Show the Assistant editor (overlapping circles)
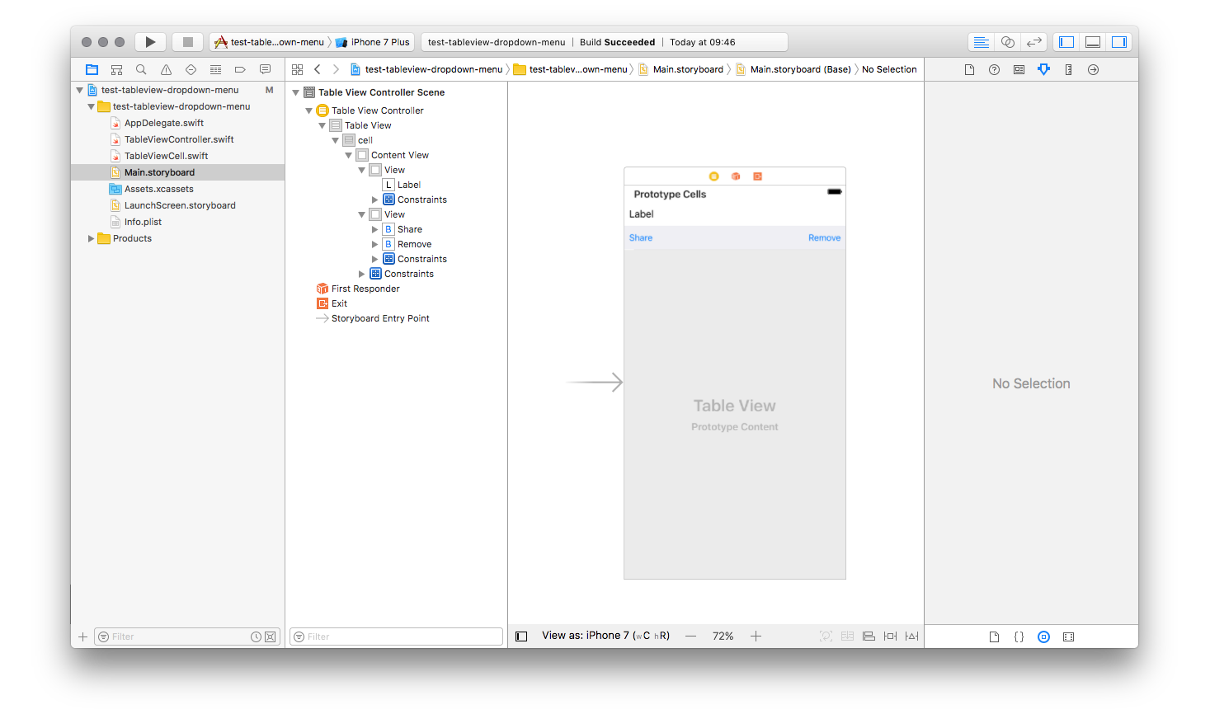Viewport: 1210px width, 714px height. [x=1007, y=42]
